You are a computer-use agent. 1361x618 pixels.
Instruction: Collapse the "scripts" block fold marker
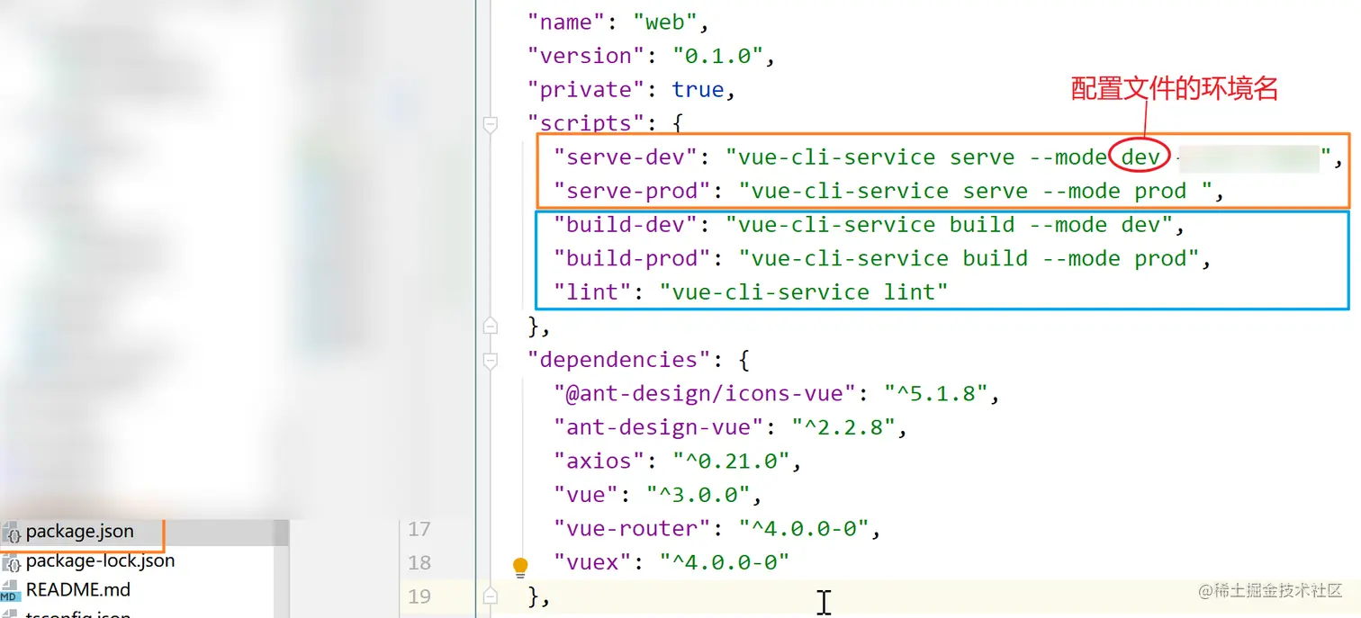(x=490, y=125)
